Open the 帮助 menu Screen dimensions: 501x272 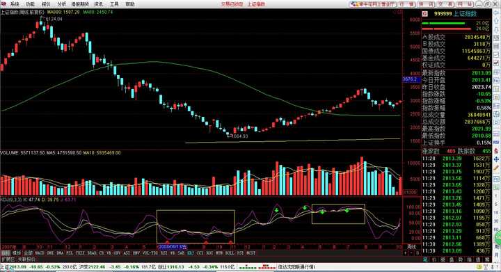click(129, 4)
